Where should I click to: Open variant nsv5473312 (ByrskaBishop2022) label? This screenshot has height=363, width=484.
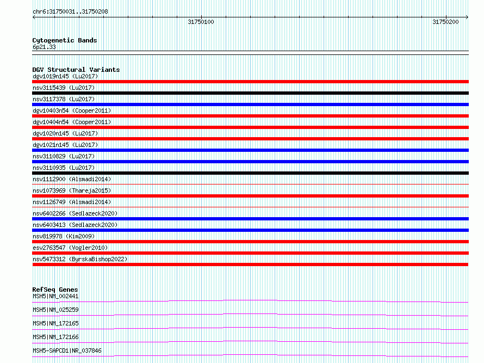click(x=80, y=259)
